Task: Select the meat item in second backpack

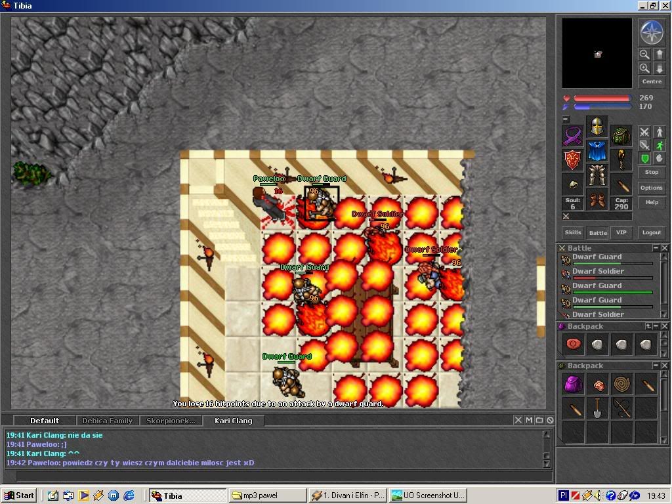Action: coord(597,384)
